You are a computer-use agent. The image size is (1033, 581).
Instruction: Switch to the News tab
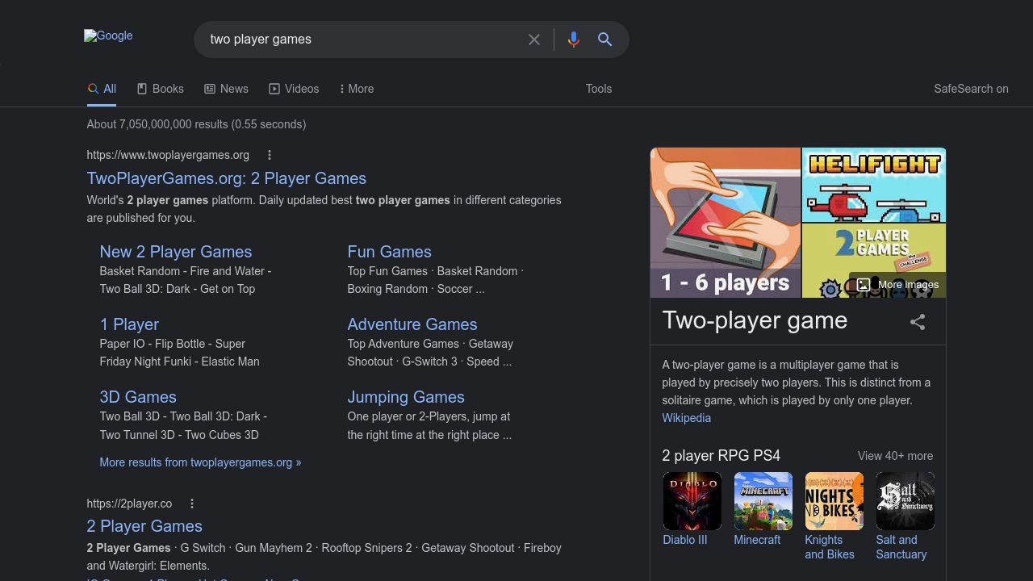point(226,89)
